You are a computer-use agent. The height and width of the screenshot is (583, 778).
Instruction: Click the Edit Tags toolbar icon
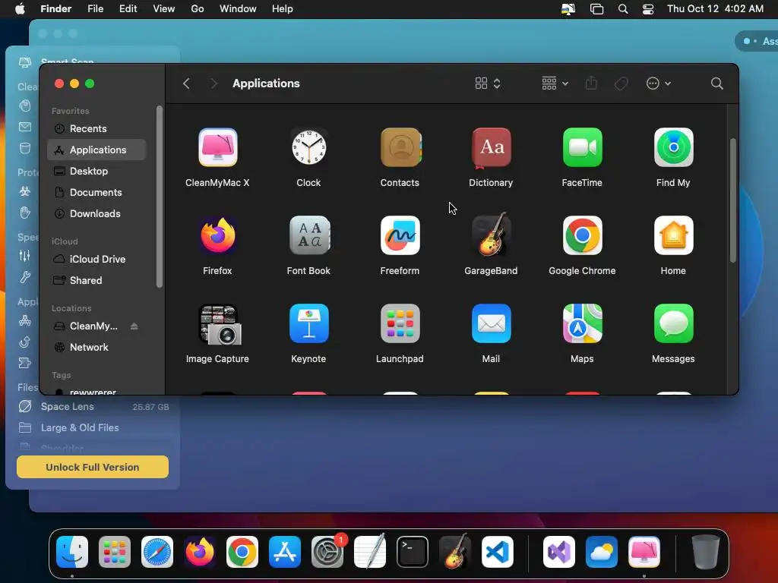[621, 84]
